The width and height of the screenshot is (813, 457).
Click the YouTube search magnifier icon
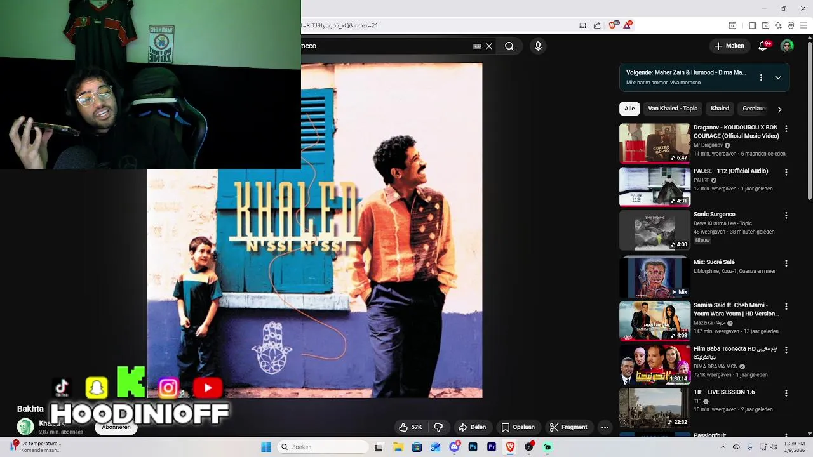[x=509, y=46]
